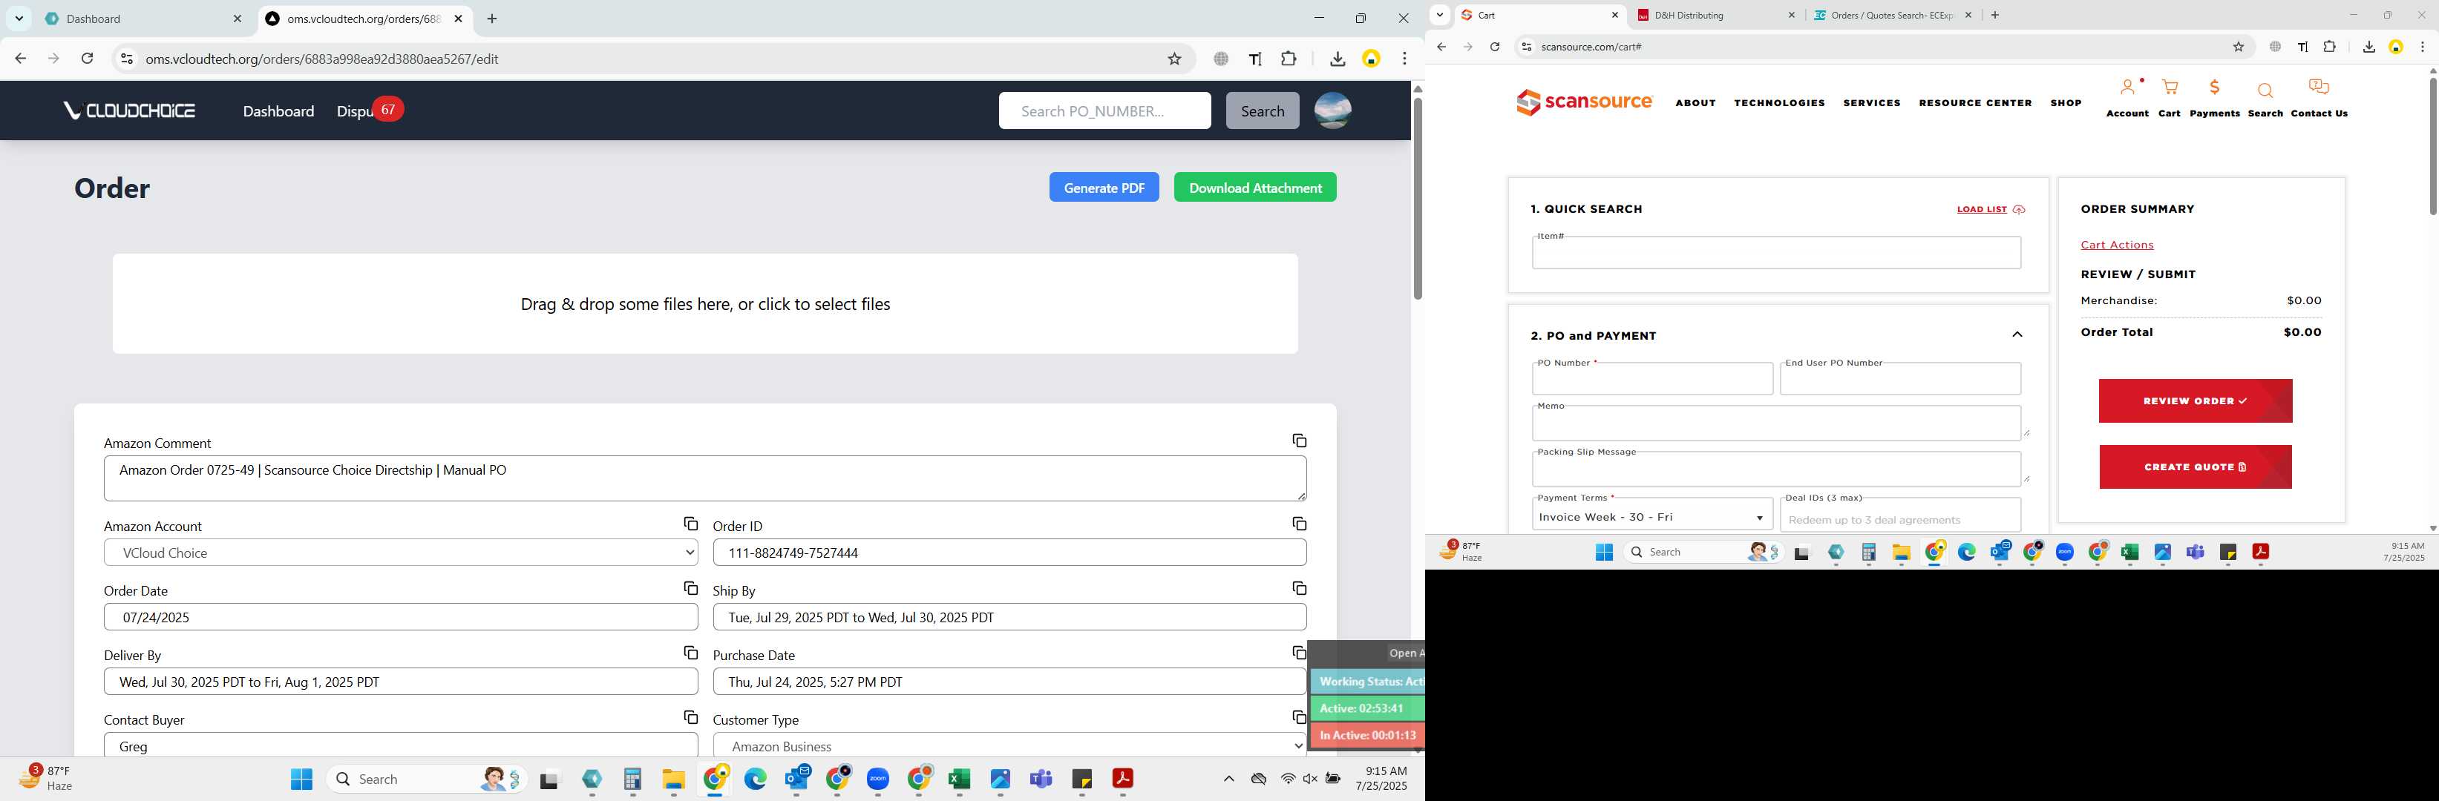Click ScanSource Search magnifier icon
This screenshot has width=2439, height=801.
[x=2265, y=90]
